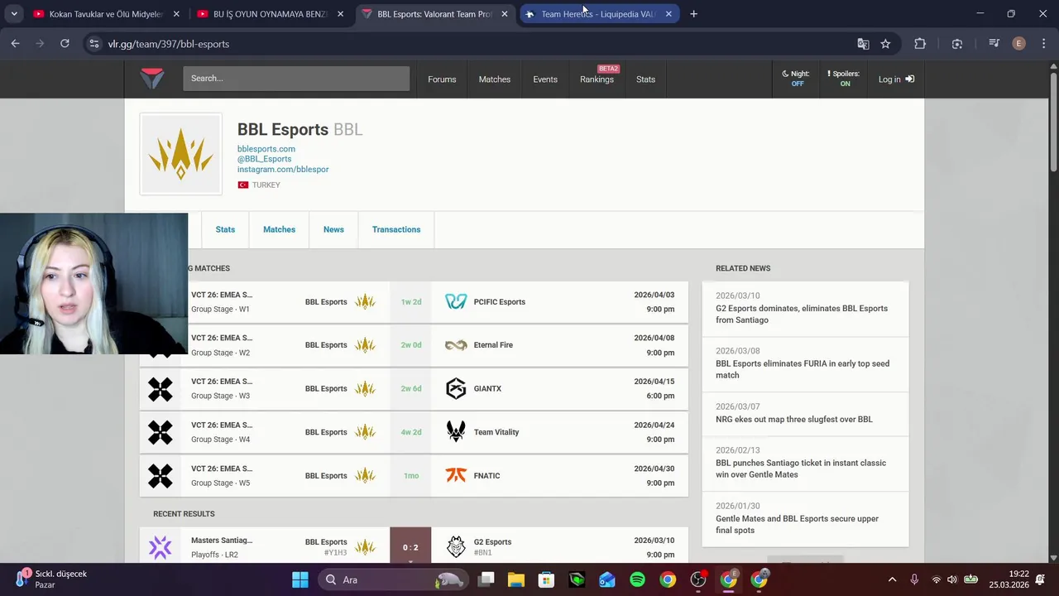
Task: Open the instagram.com/bblespor link
Action: coord(283,169)
